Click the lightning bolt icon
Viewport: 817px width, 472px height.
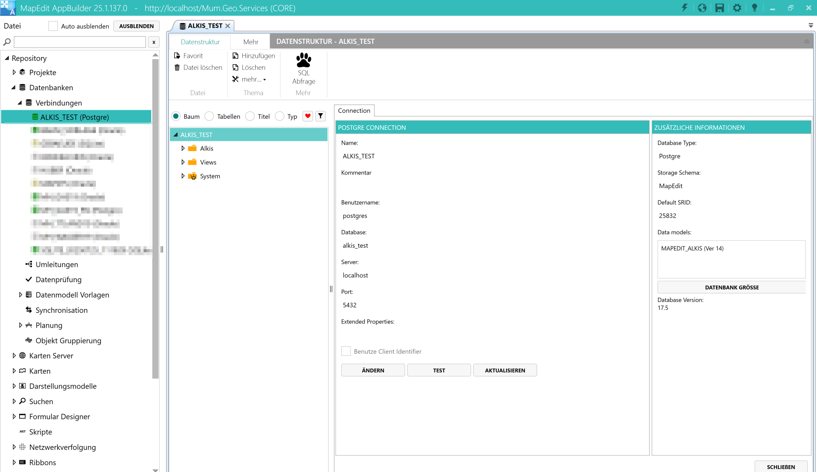click(685, 8)
